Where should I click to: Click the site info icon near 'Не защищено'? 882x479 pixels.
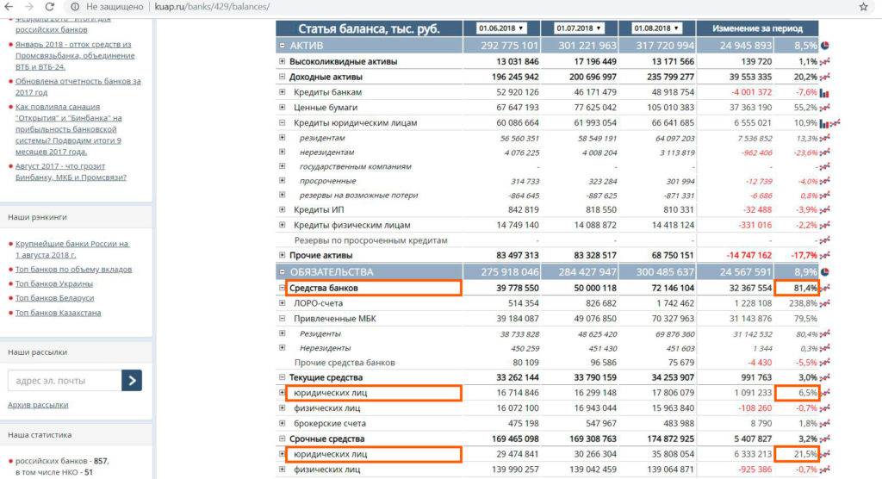pyautogui.click(x=74, y=7)
